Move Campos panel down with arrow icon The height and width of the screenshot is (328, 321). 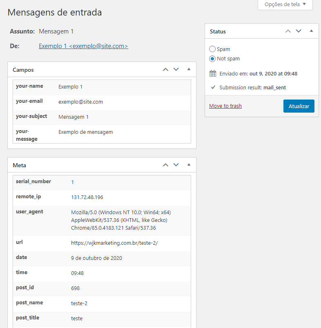click(x=176, y=69)
